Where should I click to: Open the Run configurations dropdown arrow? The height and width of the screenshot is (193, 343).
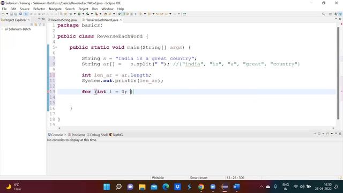click(83, 14)
